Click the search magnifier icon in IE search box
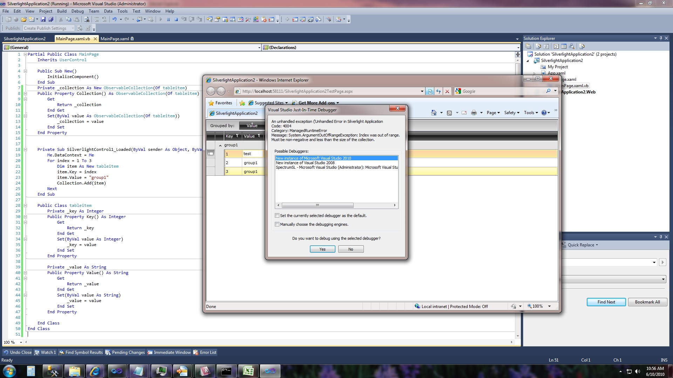Viewport: 673px width, 378px height. click(x=548, y=91)
